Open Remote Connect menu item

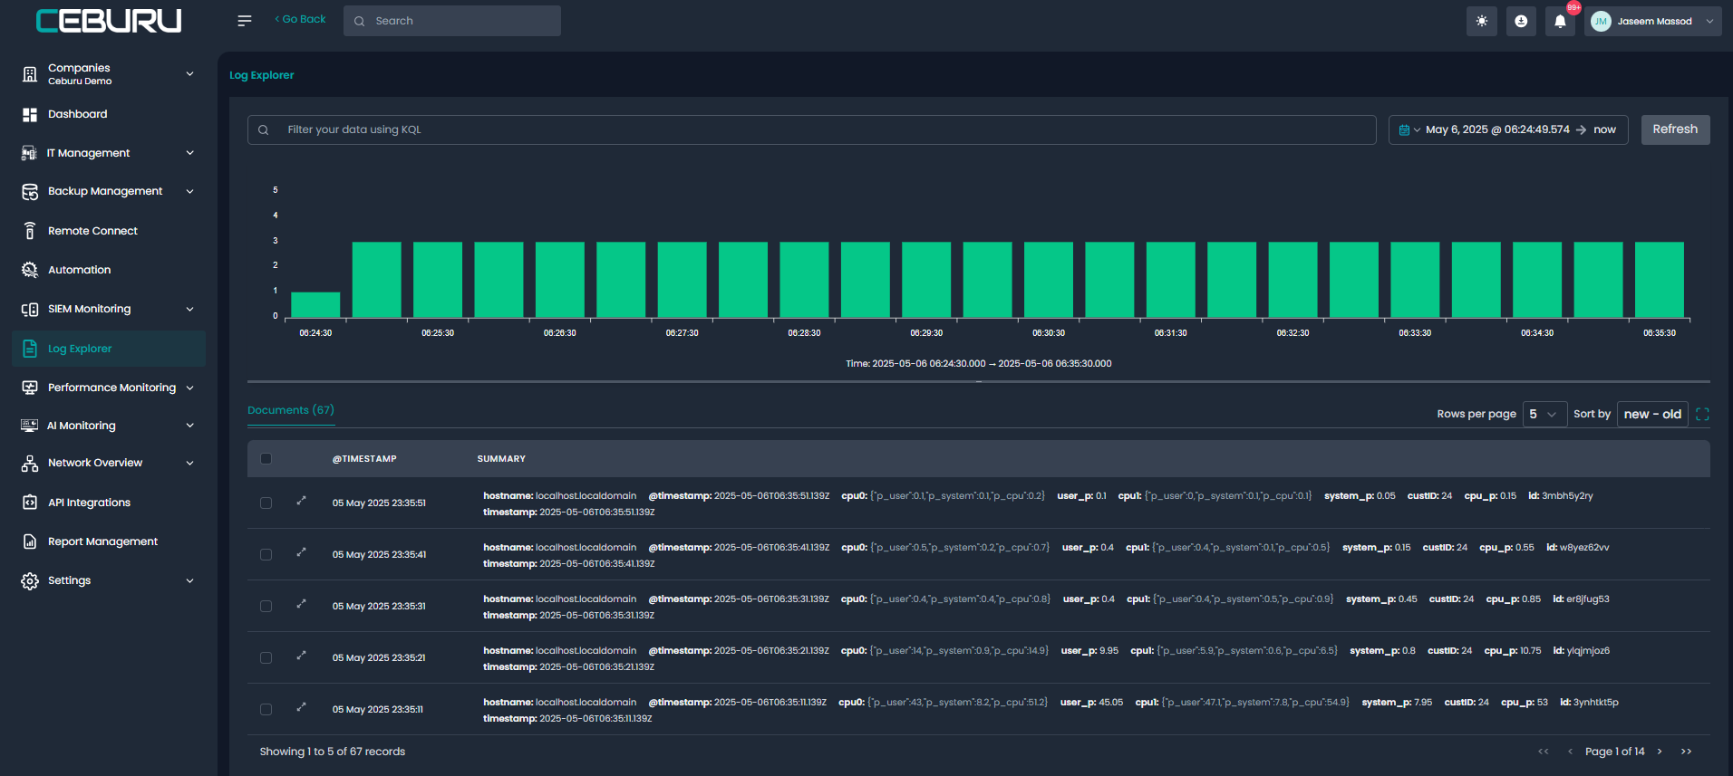tap(92, 231)
